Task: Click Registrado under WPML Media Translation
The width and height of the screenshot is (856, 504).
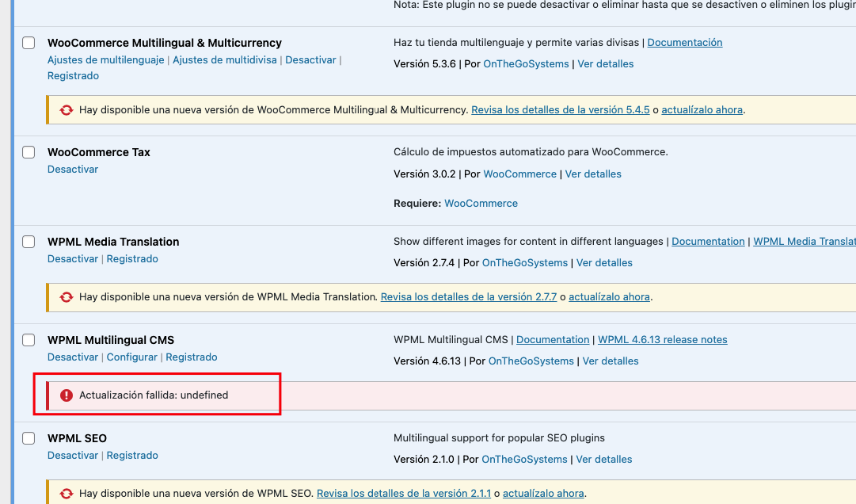Action: [x=132, y=259]
